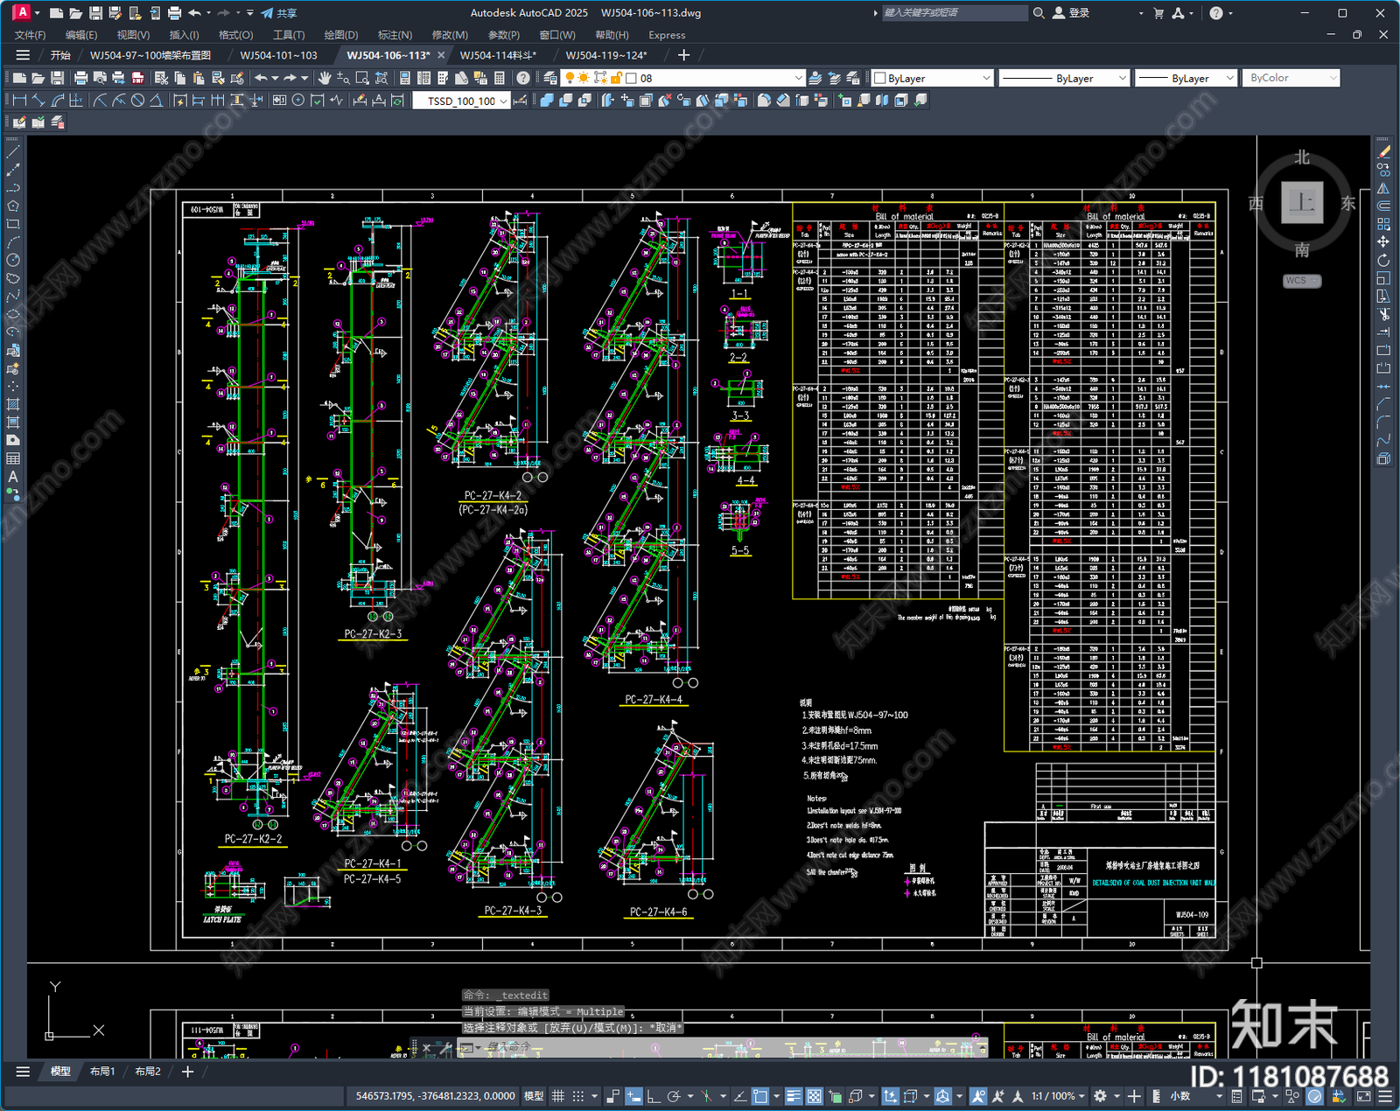Click the Pan (hand) tool icon
1400x1111 pixels.
(x=325, y=78)
